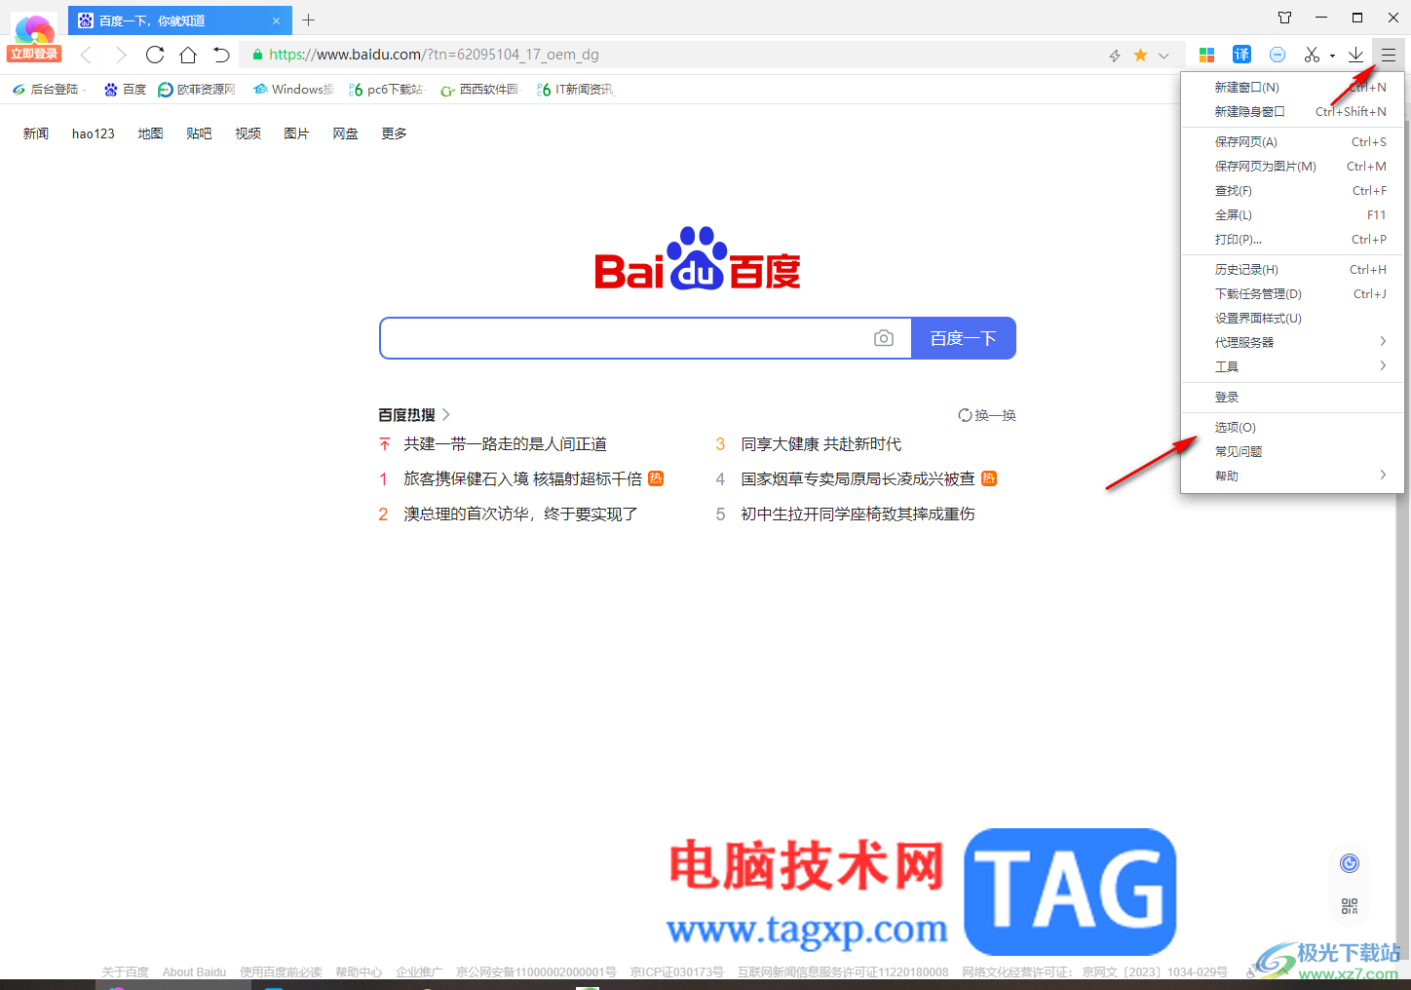Open the 百度热搜 heading link
Viewport: 1411px width, 990px height.
click(x=414, y=415)
